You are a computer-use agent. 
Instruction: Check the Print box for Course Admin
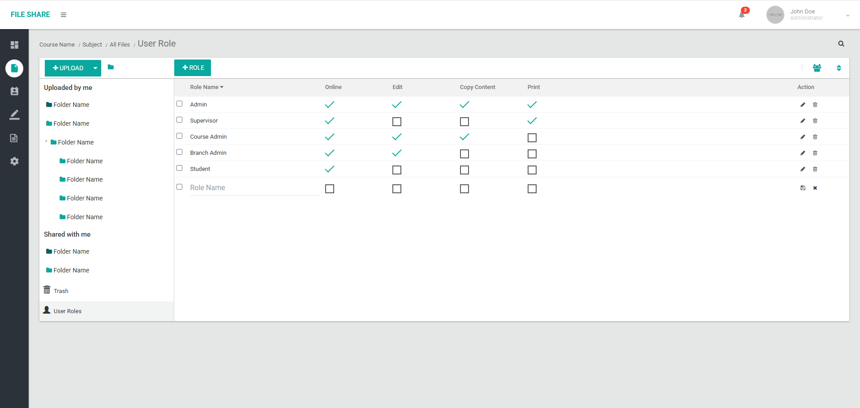click(532, 138)
